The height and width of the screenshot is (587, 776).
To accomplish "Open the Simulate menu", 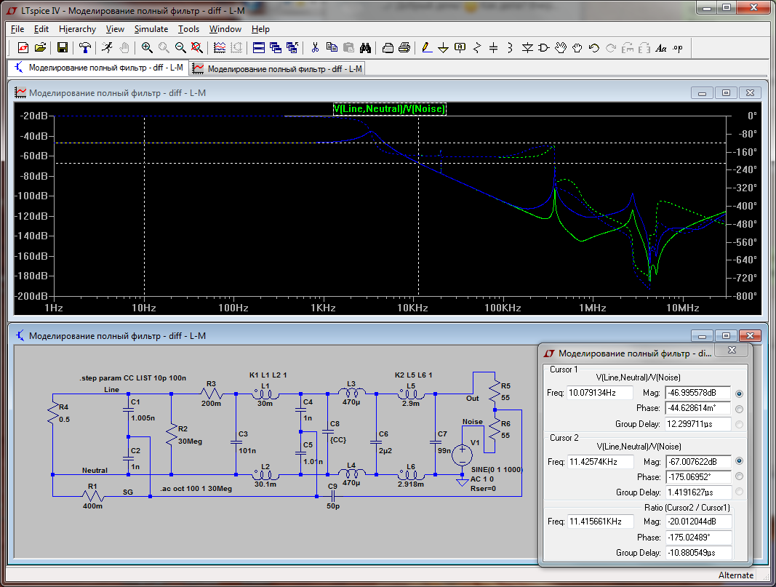I will click(x=151, y=29).
